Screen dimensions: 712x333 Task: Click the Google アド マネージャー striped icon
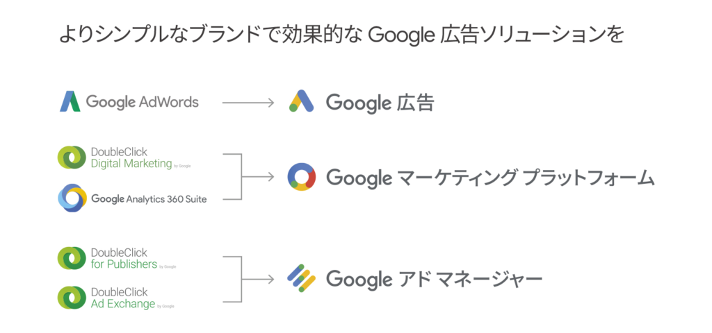point(302,279)
